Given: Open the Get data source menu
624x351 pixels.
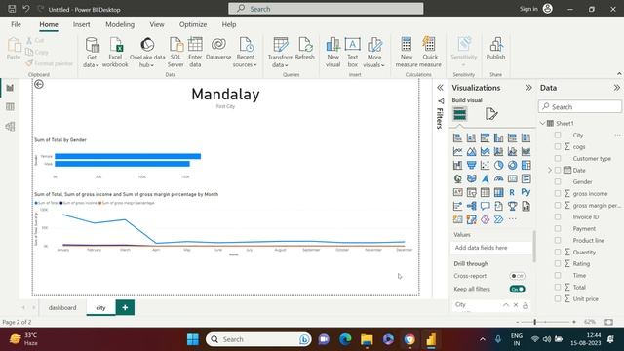Looking at the screenshot, I should [x=92, y=52].
